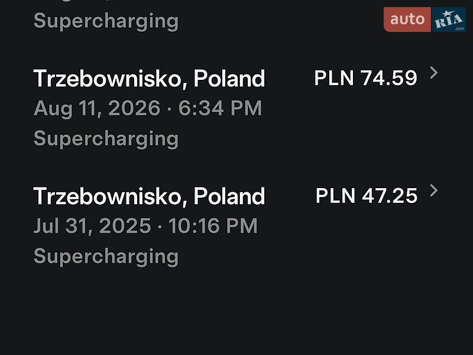Tap the Aug 11, 2026 · 6:34 PM timestamp

(148, 109)
